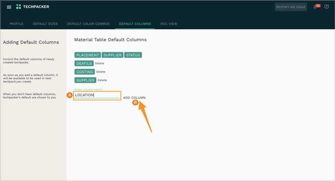Open the feedback chat icon

(x=326, y=7)
